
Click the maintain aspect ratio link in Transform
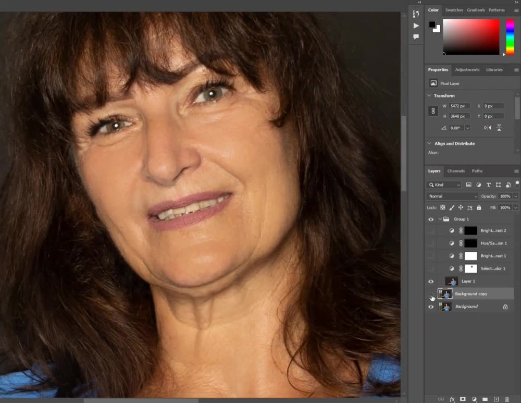432,111
